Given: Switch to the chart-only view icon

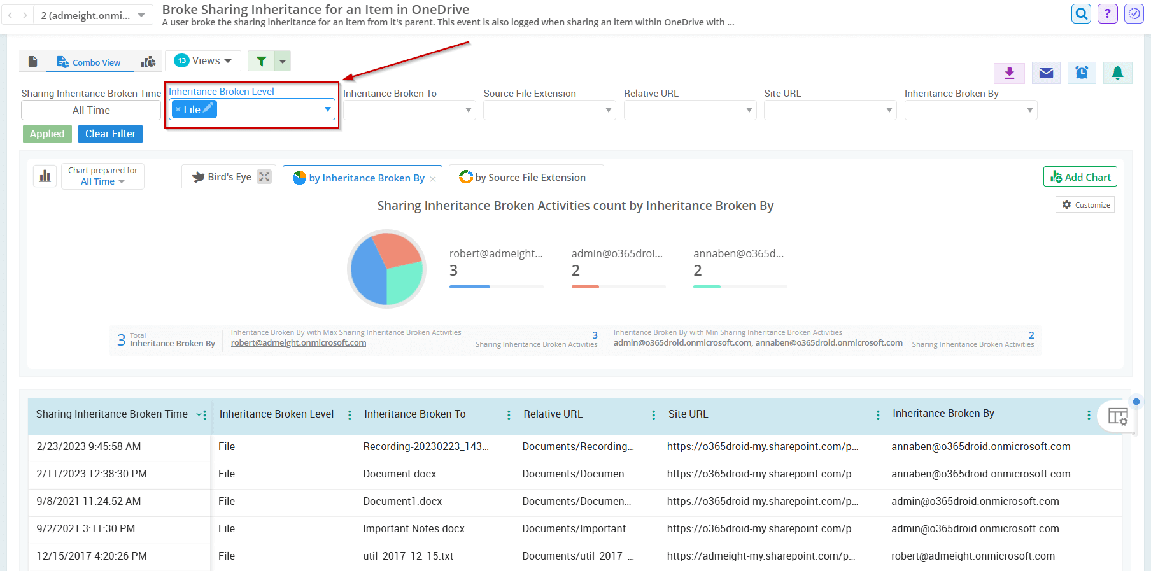Looking at the screenshot, I should click(148, 62).
